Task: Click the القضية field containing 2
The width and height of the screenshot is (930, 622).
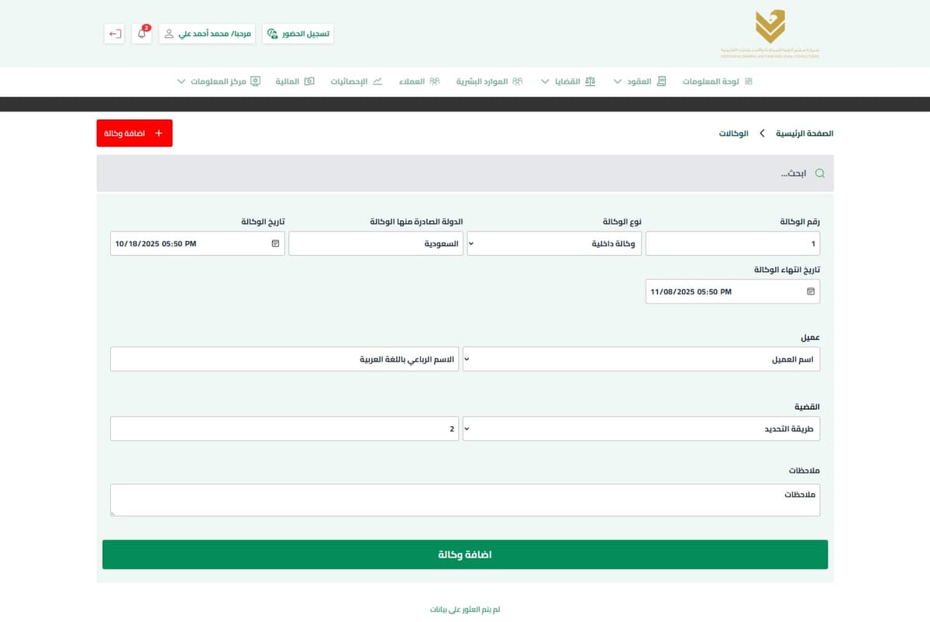Action: pyautogui.click(x=284, y=428)
